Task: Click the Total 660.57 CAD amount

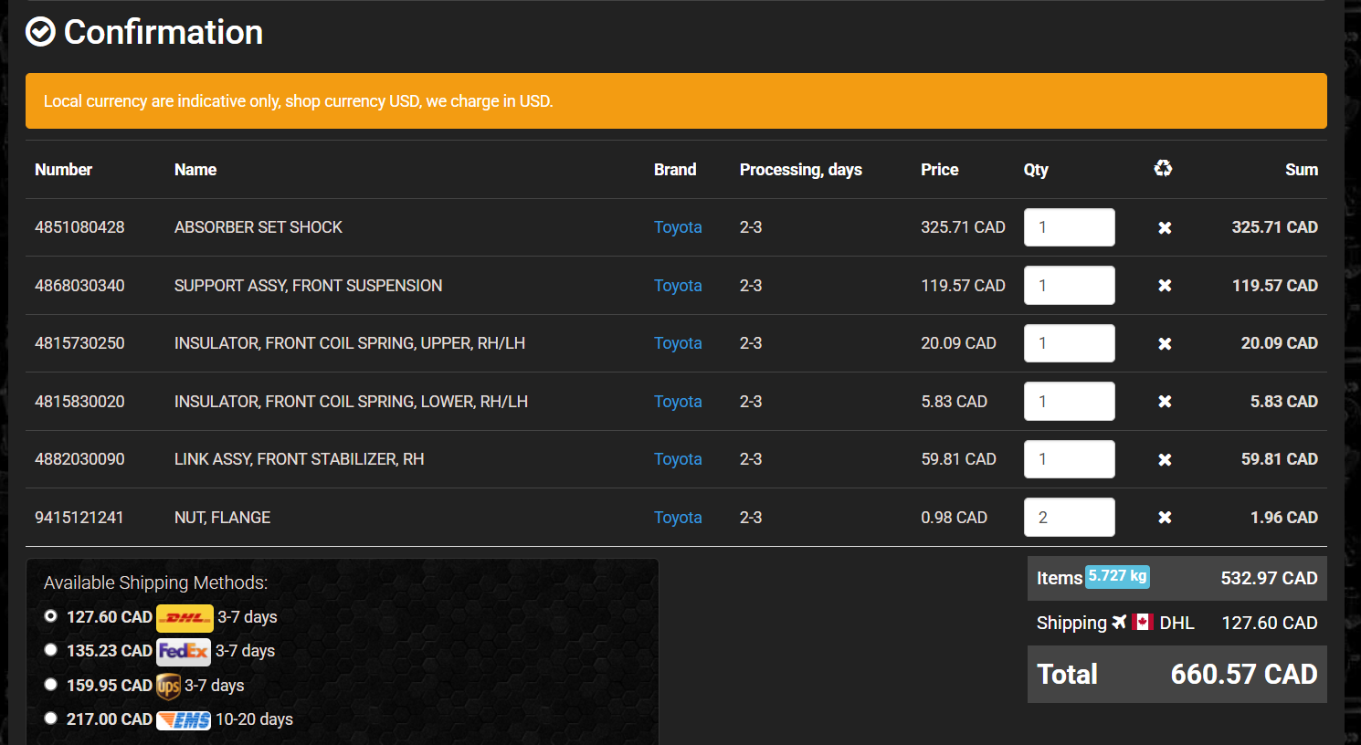Action: [1244, 675]
